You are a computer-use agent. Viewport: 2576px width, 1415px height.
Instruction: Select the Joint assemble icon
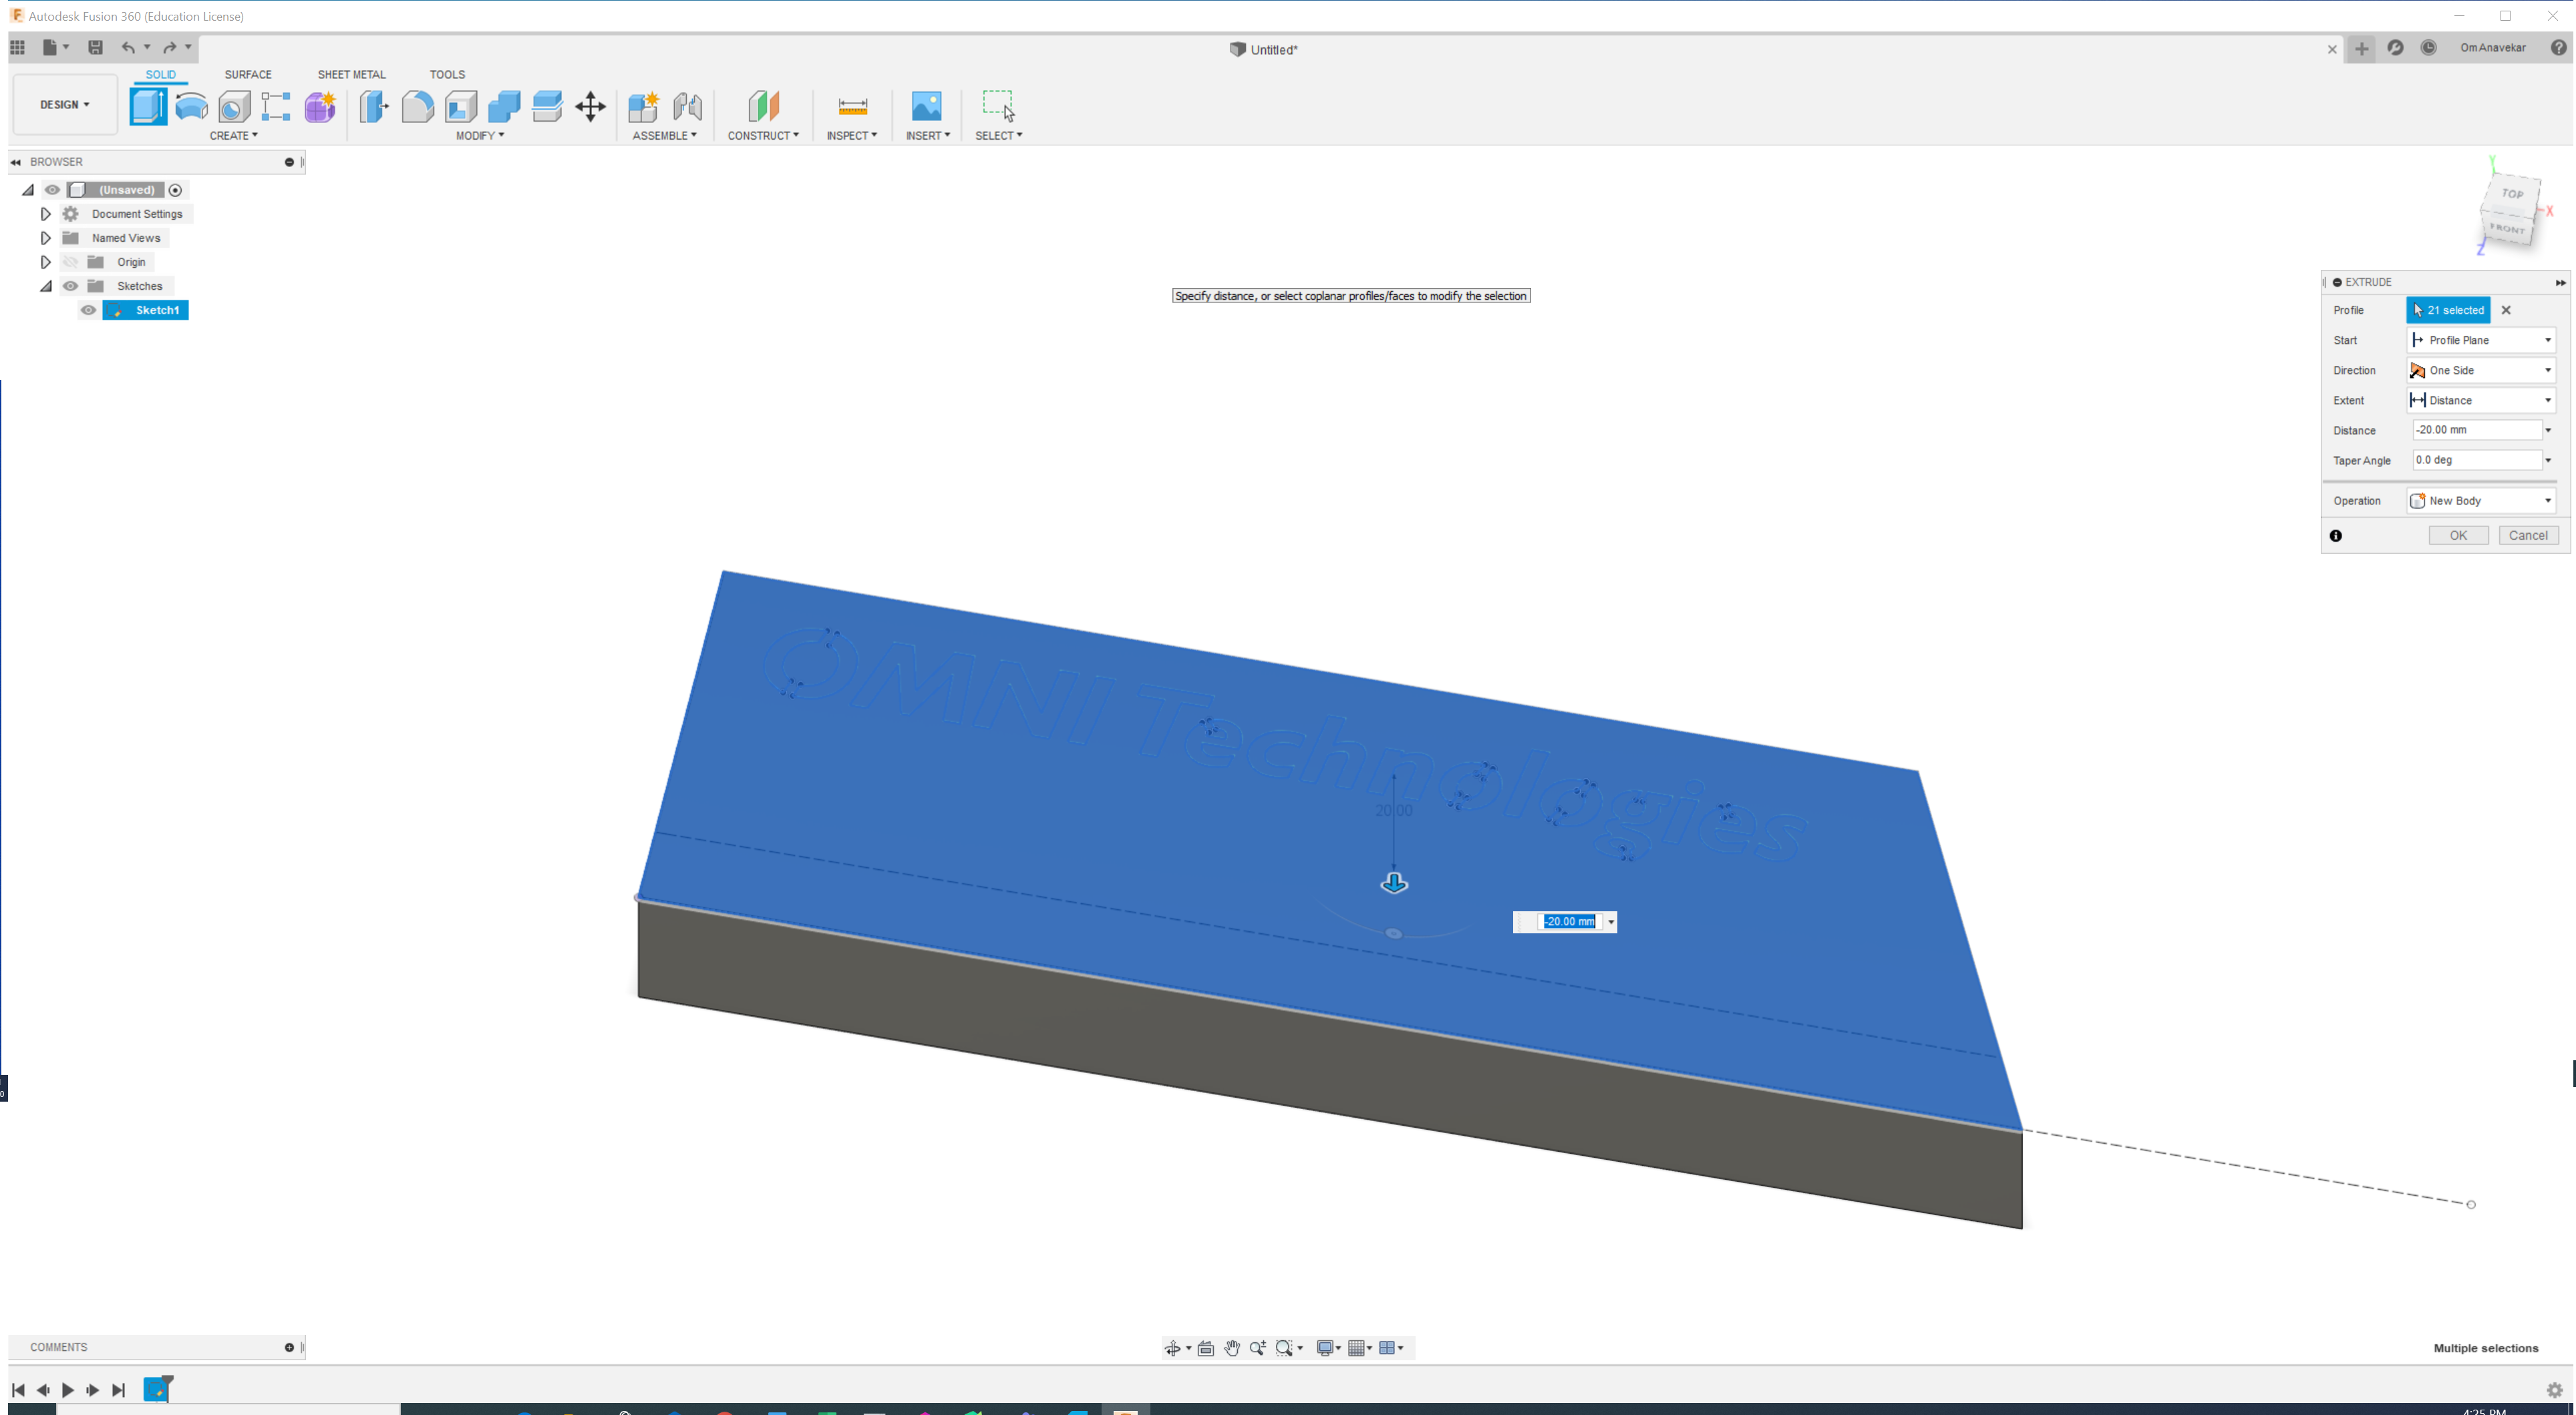tap(687, 106)
